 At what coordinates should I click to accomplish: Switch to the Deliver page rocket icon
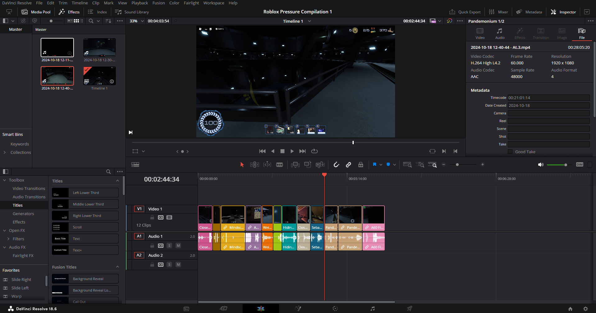click(410, 309)
